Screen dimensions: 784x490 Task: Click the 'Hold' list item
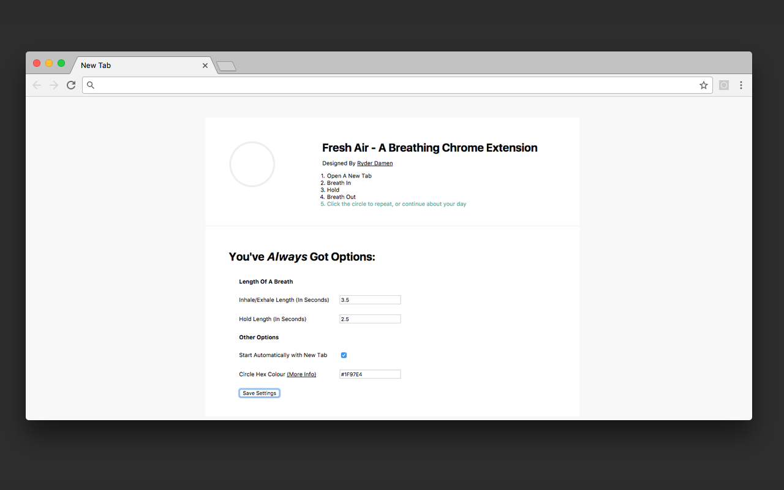[x=333, y=190]
